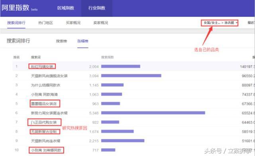Open search term 天猫新风尚连衣裙
Viewport: 255px width, 156px height.
45,141
